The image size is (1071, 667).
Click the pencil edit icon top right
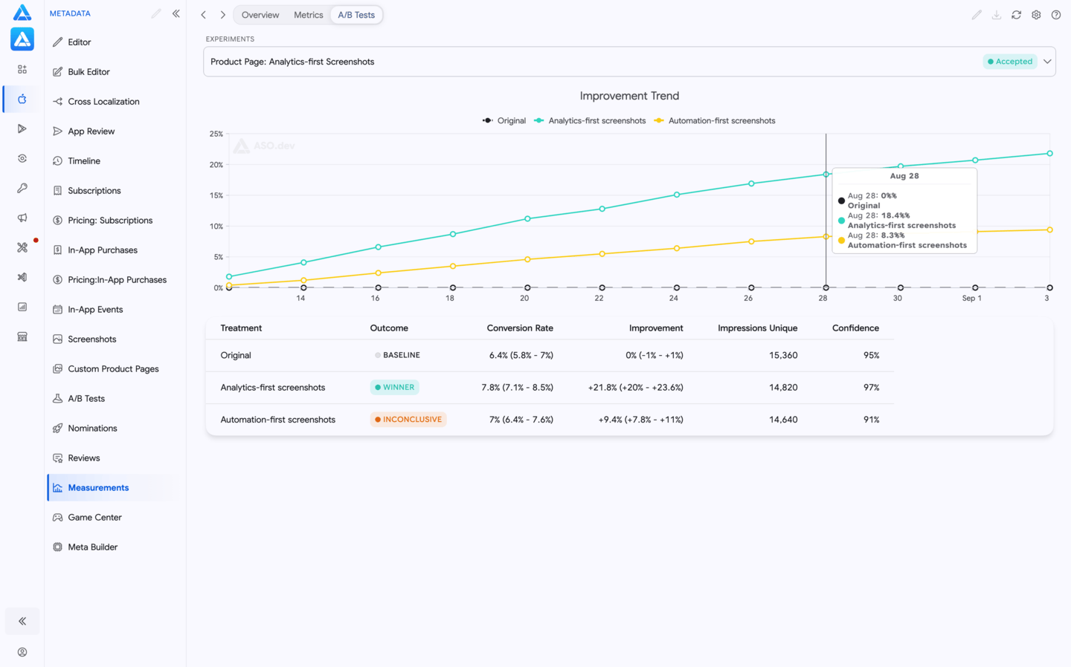click(x=977, y=15)
